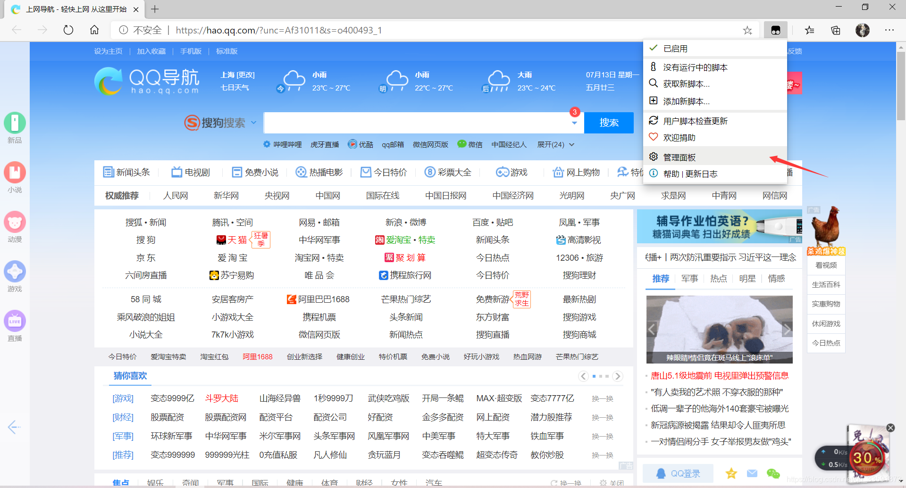Collapse sidebar with left arrow icon

pos(14,427)
